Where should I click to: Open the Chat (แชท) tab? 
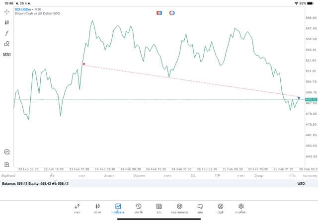tap(200, 208)
